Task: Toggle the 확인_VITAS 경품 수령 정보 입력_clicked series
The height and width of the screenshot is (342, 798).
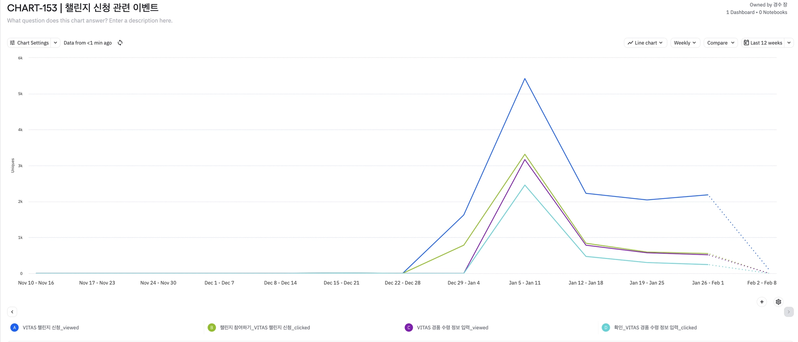Action: pyautogui.click(x=655, y=328)
